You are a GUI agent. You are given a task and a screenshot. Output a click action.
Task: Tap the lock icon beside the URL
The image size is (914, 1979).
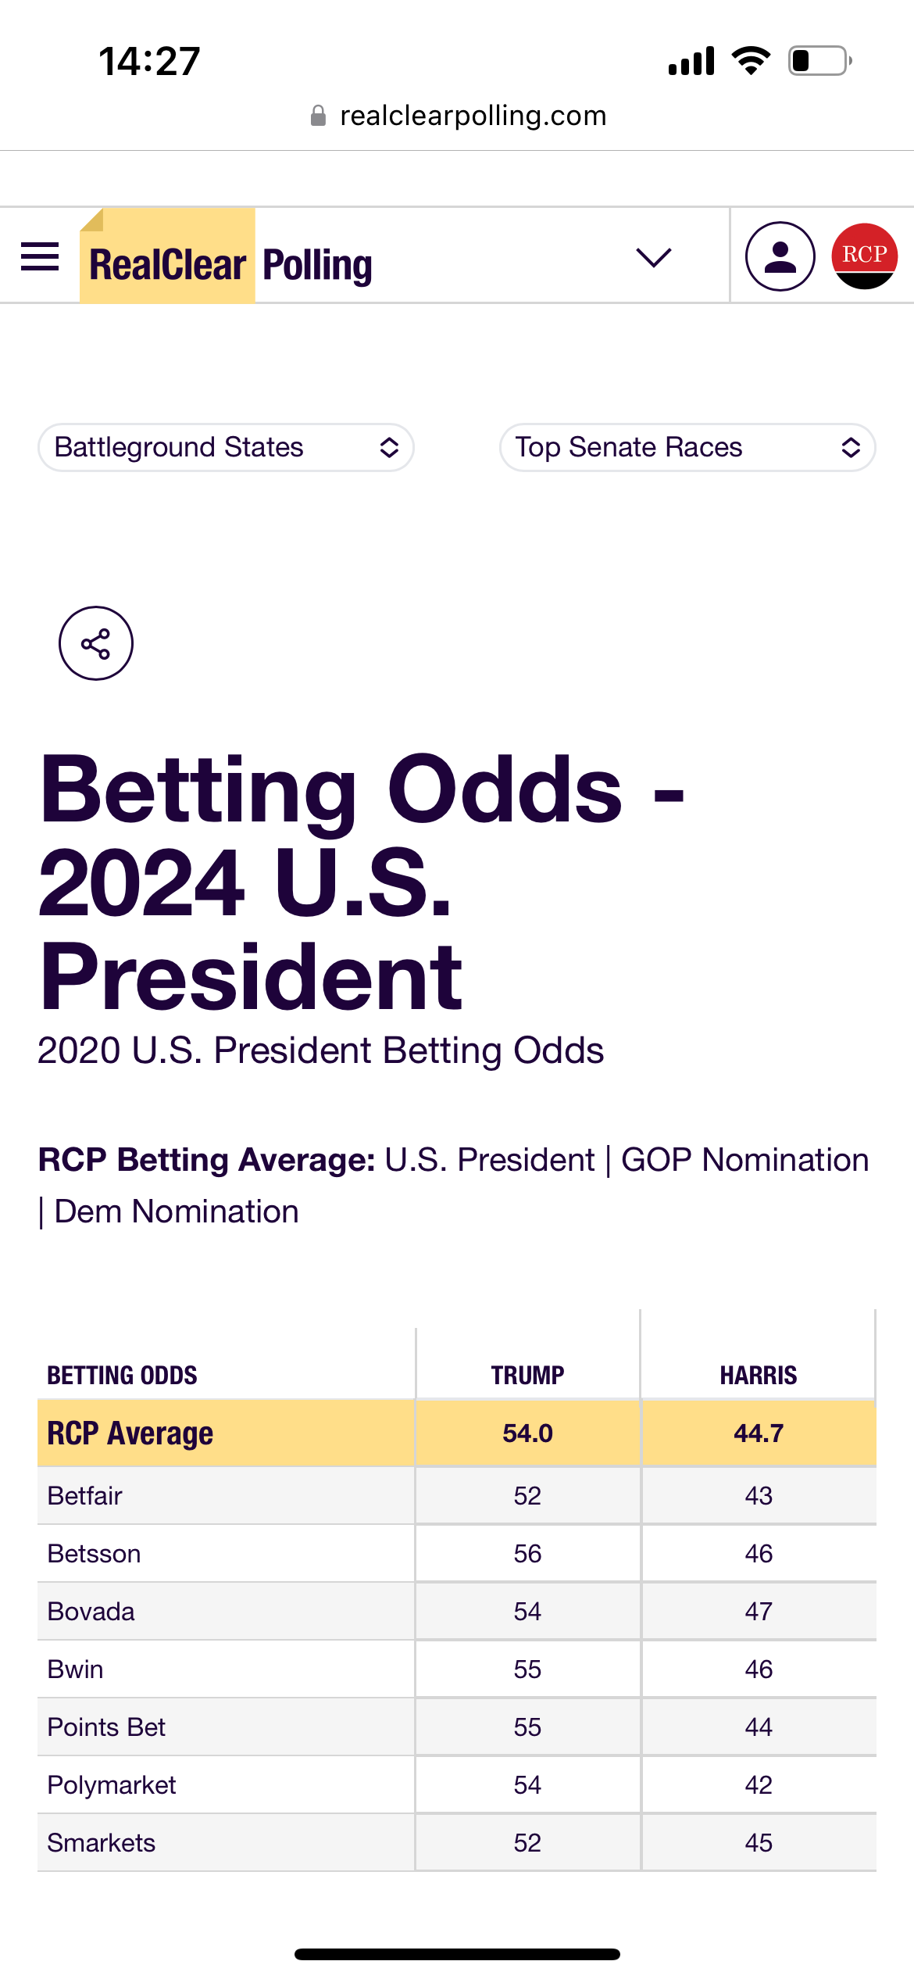tap(318, 116)
